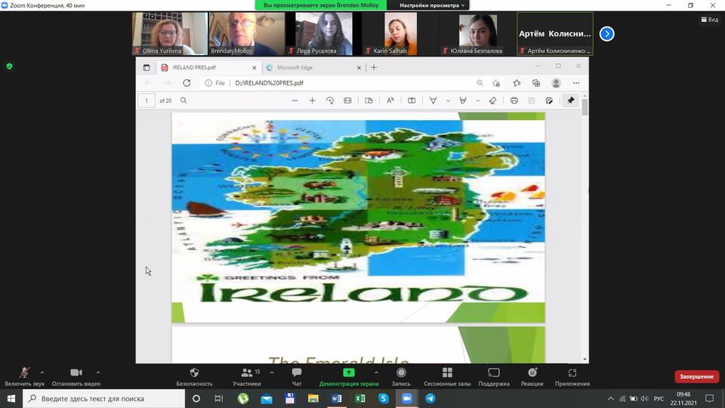Select Karin Salhab video thumbnail
The image size is (725, 408).
pyautogui.click(x=400, y=34)
